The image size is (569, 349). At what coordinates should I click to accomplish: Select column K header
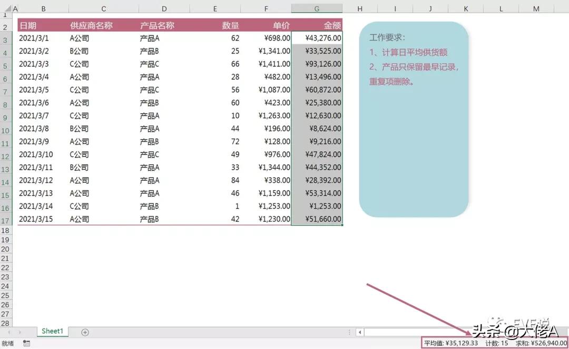(466, 8)
